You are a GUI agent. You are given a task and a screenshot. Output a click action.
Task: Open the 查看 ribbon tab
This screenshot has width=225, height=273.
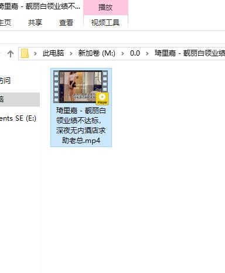pos(66,23)
